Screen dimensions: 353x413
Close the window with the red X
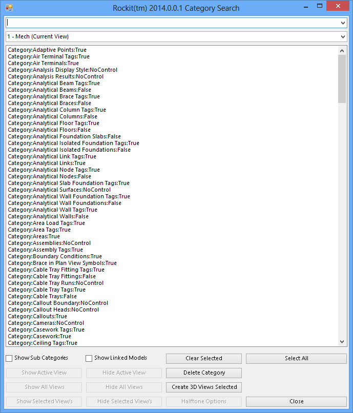pos(338,6)
